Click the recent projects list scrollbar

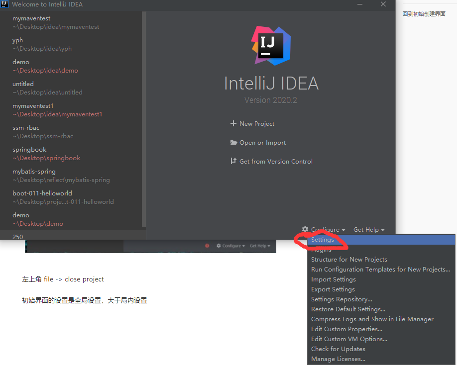[144, 119]
